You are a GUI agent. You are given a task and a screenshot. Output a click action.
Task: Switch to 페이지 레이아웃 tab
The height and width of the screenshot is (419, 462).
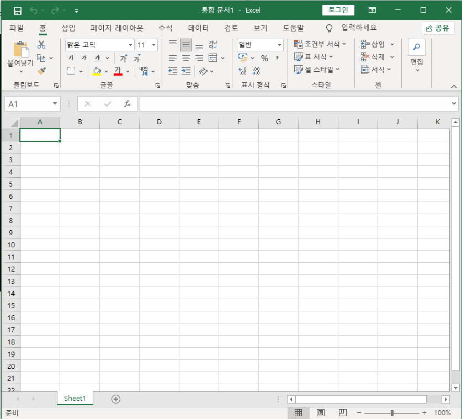click(117, 28)
